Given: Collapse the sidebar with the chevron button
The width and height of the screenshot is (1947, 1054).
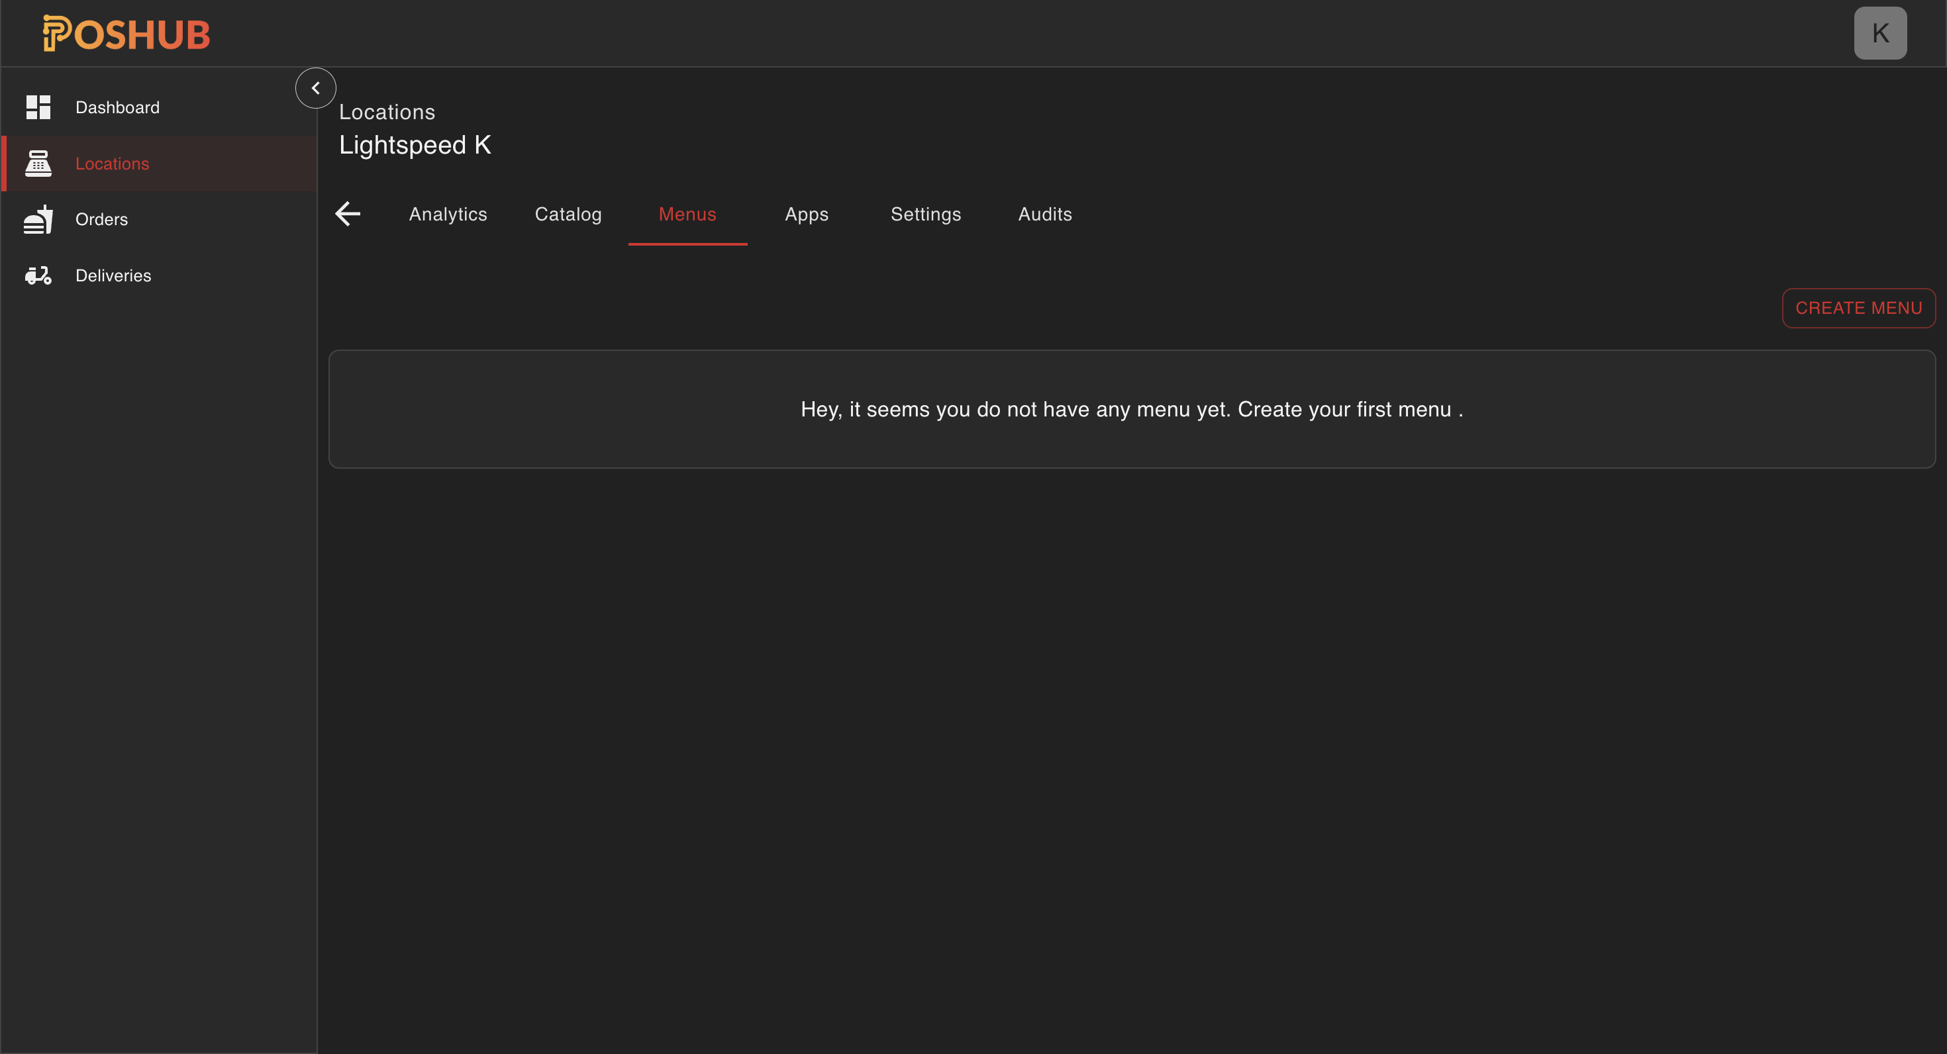Looking at the screenshot, I should click(x=316, y=87).
